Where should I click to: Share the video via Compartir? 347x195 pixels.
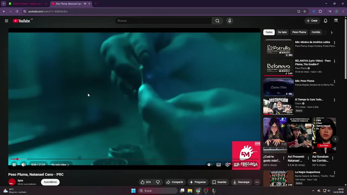(x=175, y=182)
